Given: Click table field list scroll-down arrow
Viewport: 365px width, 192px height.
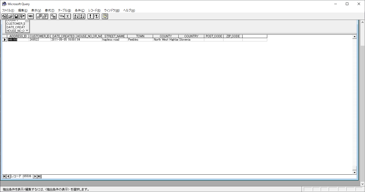Looking at the screenshot, I should click(x=27, y=30).
